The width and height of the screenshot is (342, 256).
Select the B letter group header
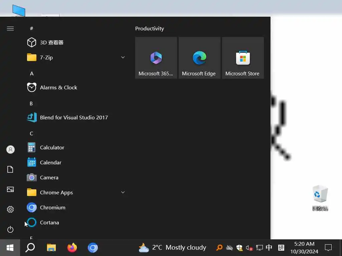pyautogui.click(x=31, y=104)
